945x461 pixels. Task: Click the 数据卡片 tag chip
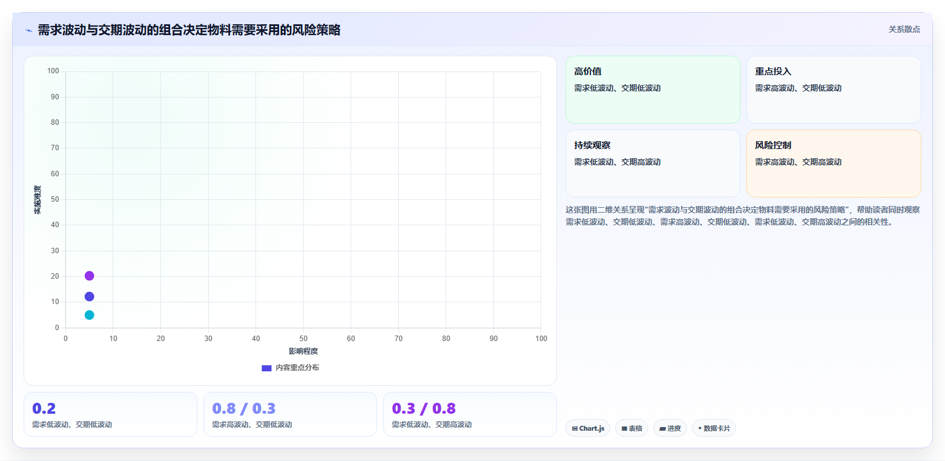click(714, 428)
